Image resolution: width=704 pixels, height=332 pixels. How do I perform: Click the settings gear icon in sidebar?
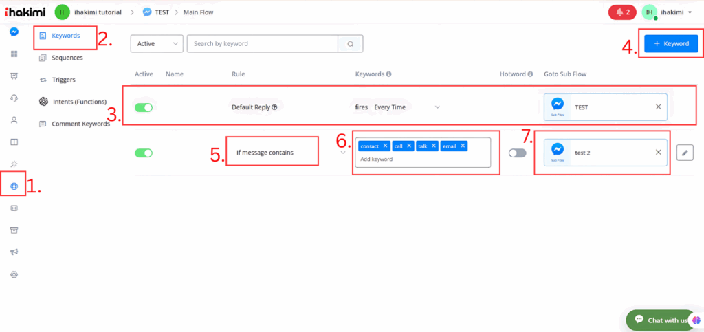pyautogui.click(x=14, y=274)
